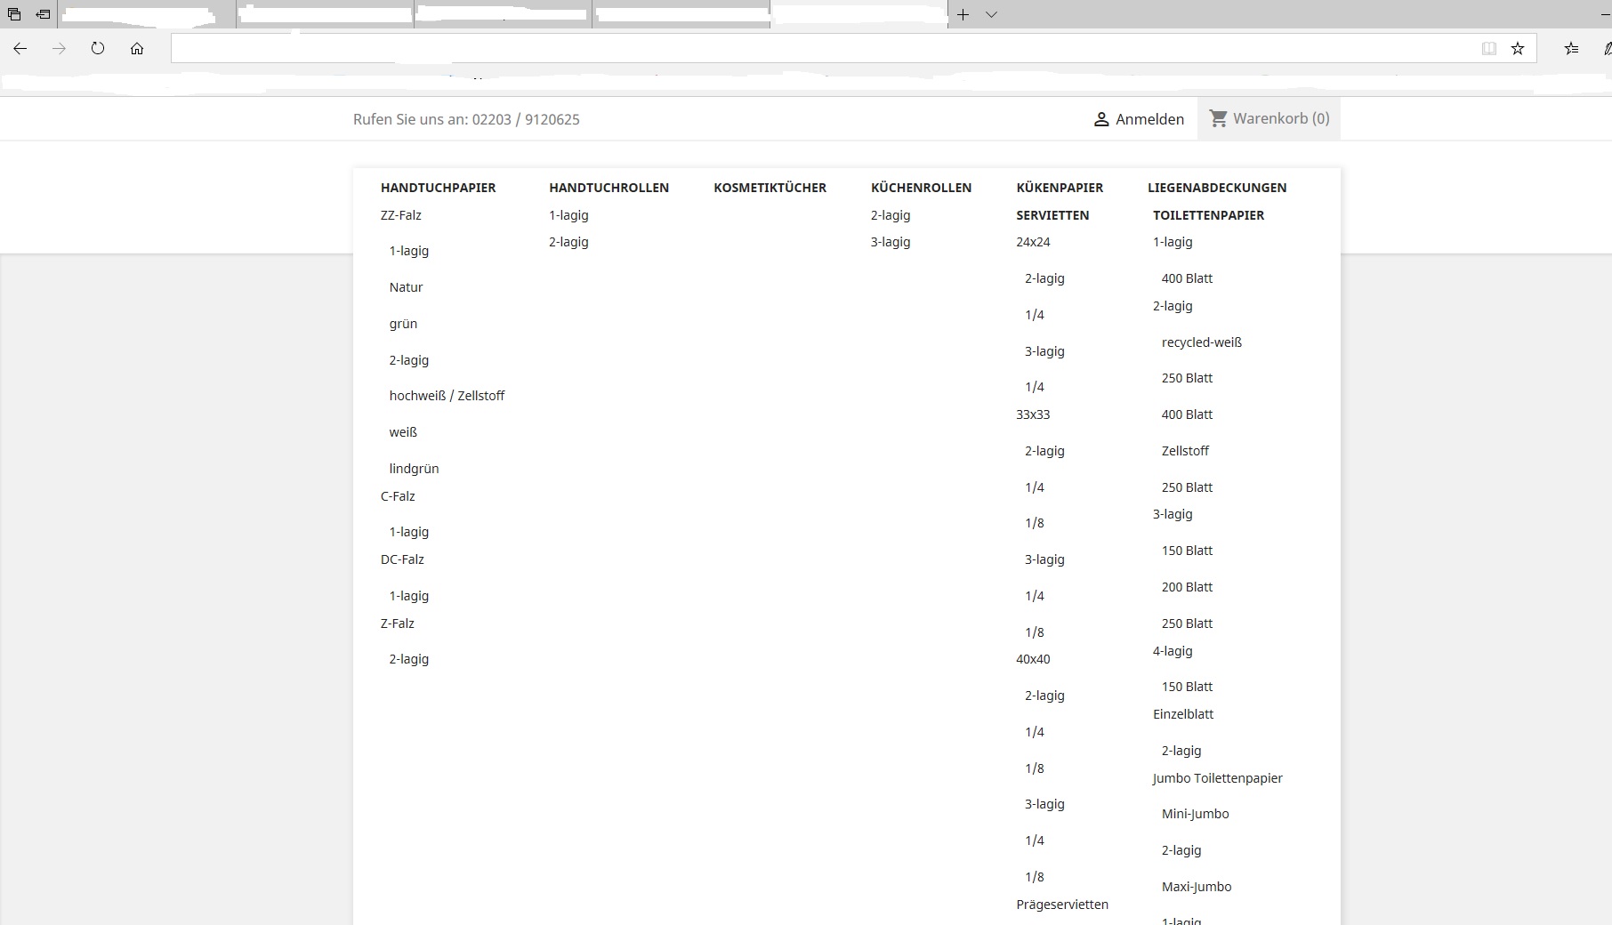Select Mini-Jumbo option
1612x925 pixels.
point(1195,814)
